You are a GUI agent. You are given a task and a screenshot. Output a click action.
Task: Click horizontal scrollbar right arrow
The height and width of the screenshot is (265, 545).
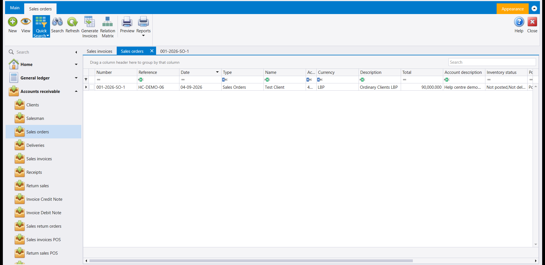click(536, 261)
